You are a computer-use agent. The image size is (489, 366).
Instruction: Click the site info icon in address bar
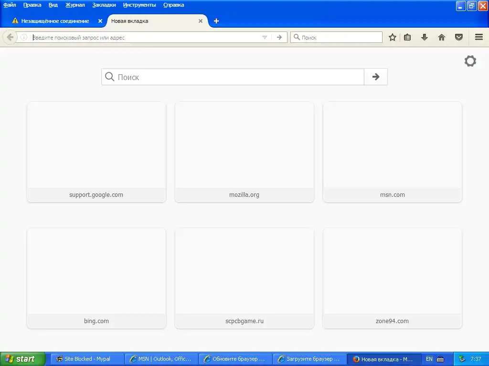click(x=24, y=37)
